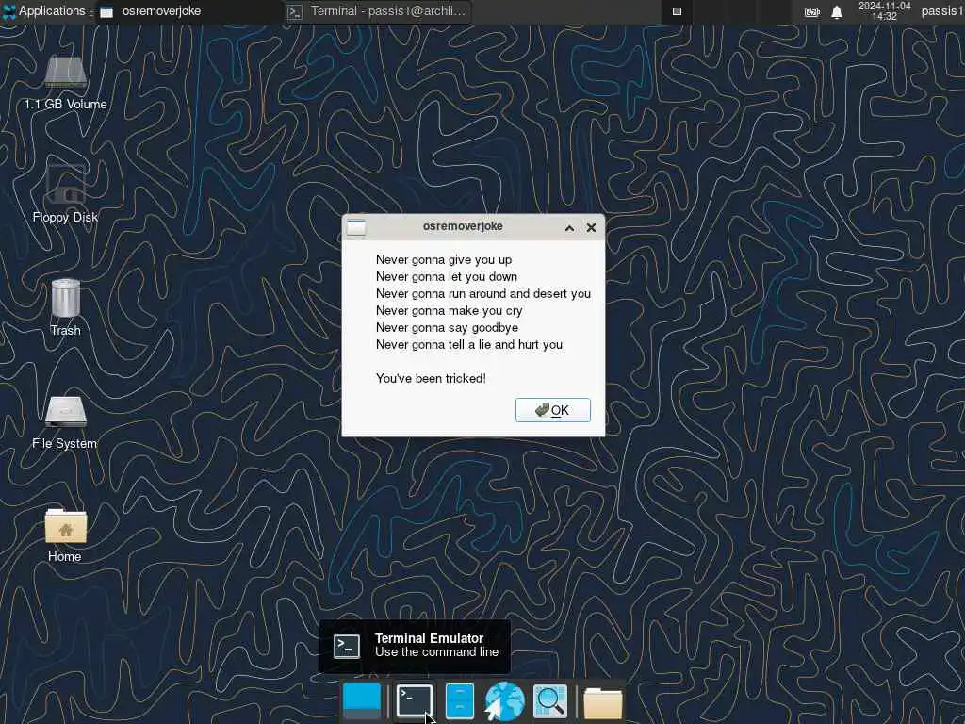
Task: Click Show Desktop in the dock
Action: [362, 700]
